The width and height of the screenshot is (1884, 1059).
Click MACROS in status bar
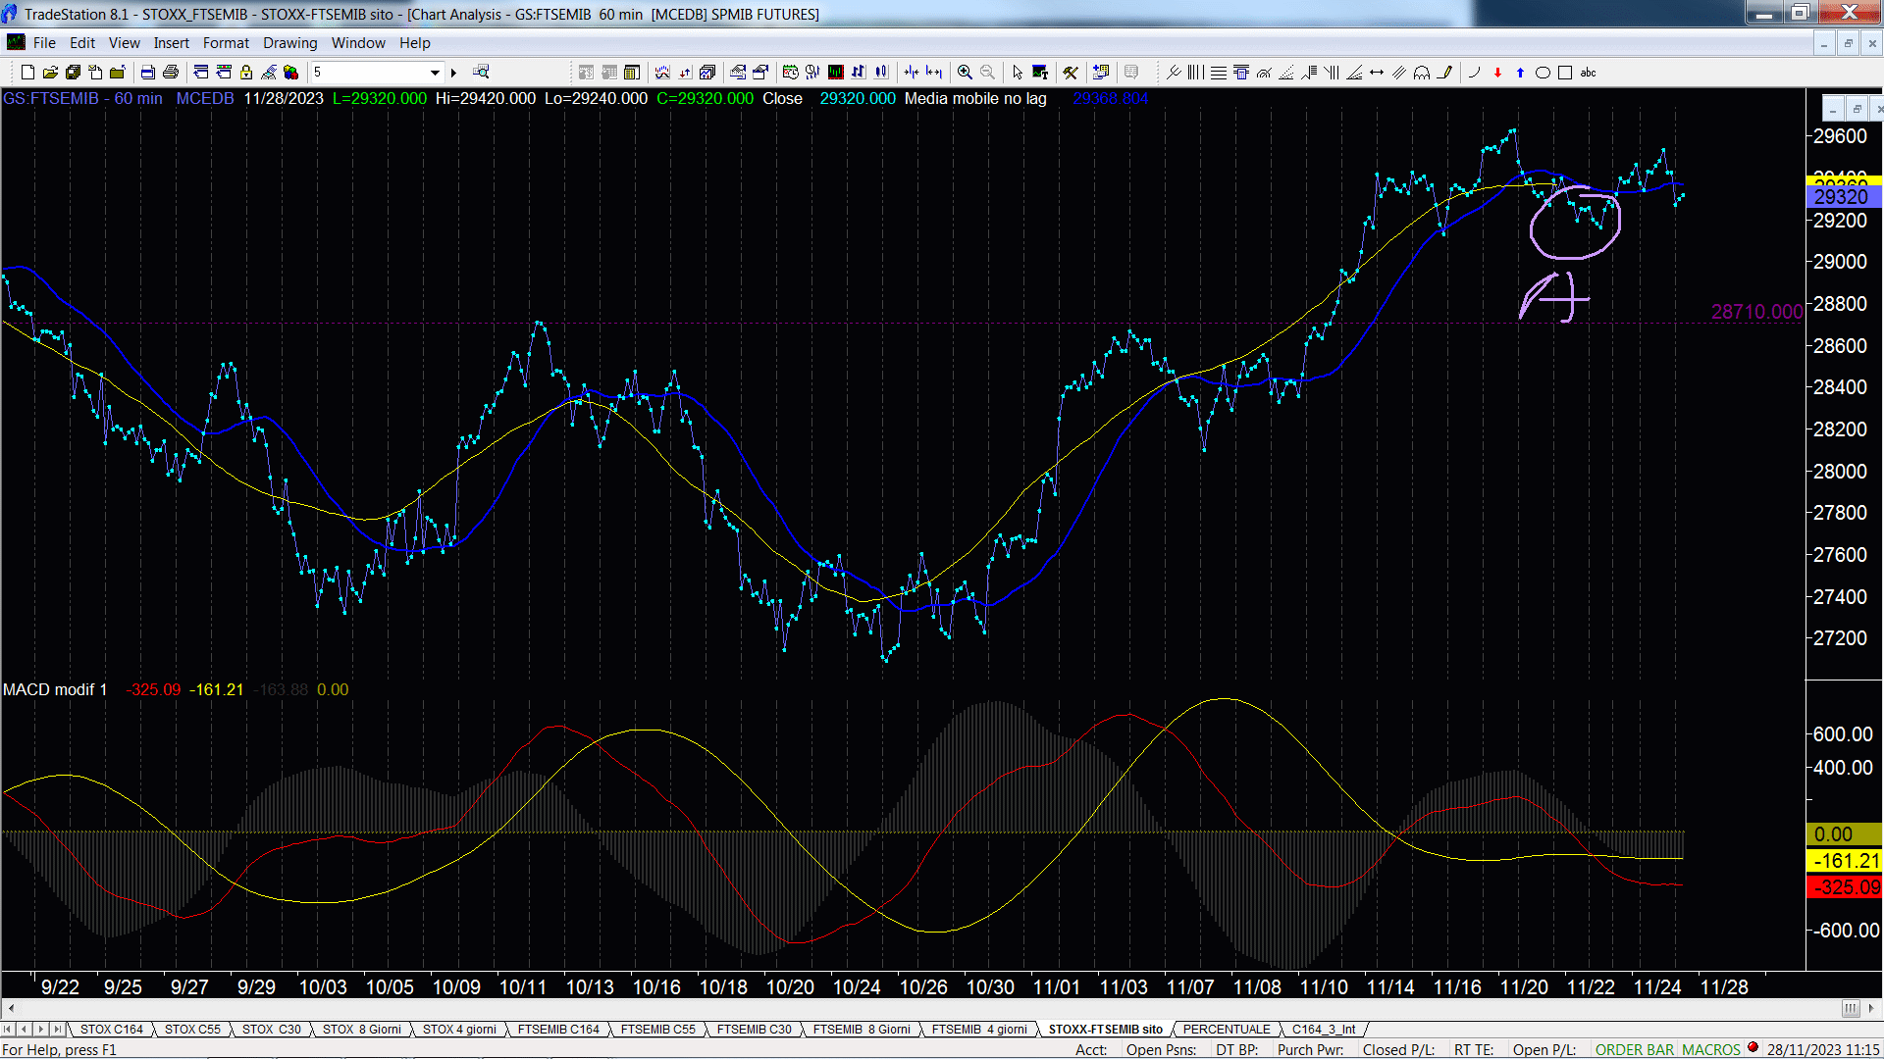click(x=1711, y=1050)
